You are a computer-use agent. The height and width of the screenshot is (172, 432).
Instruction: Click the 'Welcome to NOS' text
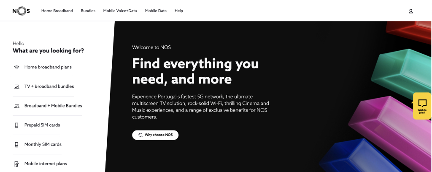(x=151, y=47)
